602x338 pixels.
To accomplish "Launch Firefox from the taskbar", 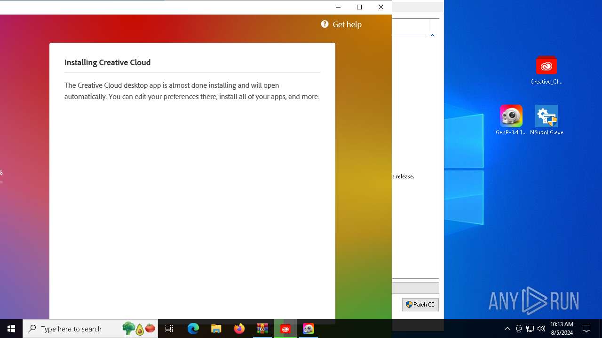I will click(x=239, y=329).
